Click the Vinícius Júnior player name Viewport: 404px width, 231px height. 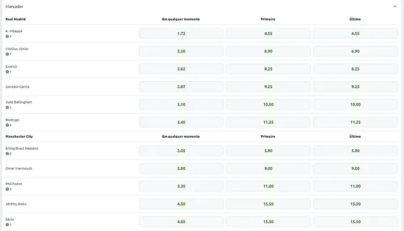17,49
